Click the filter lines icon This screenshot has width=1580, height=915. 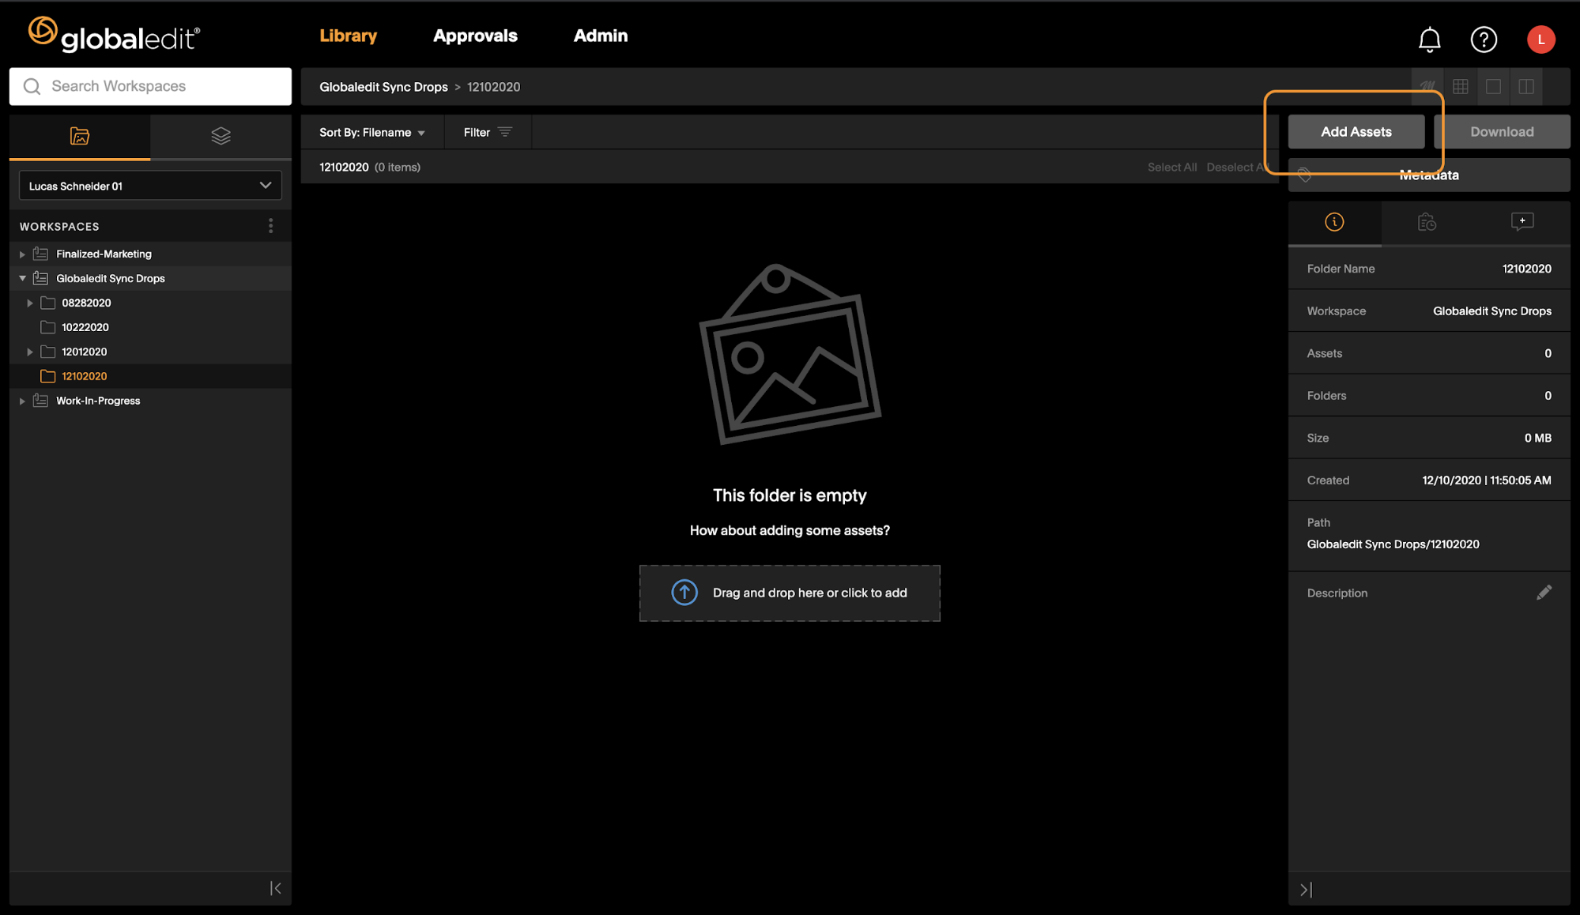point(506,132)
